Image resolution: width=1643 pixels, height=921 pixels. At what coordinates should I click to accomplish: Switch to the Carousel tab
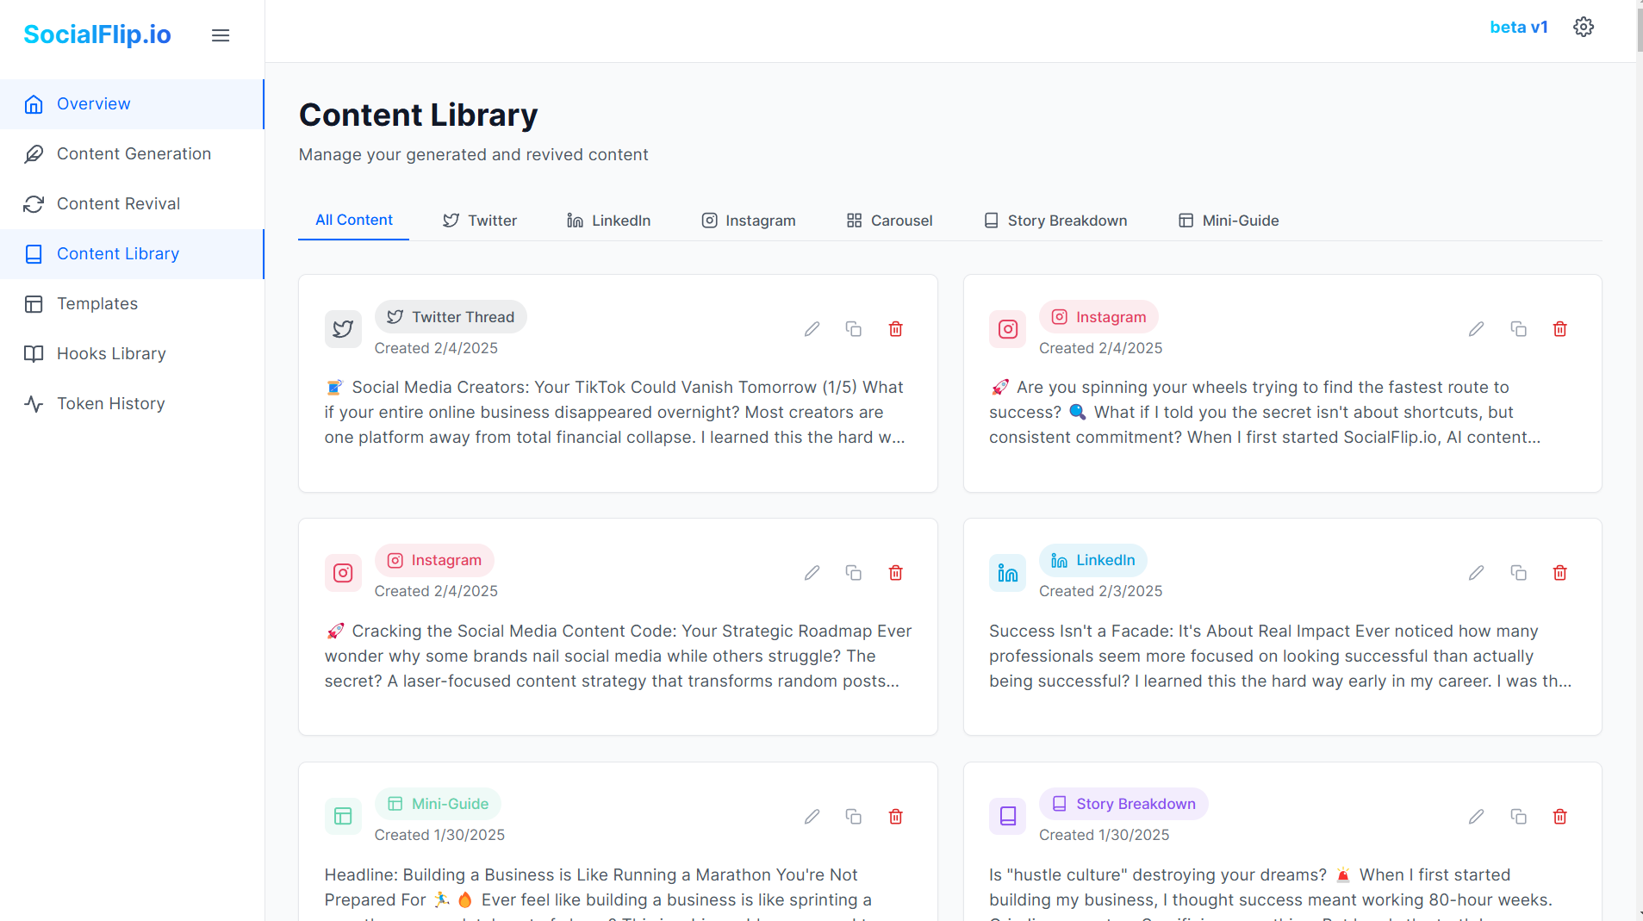pyautogui.click(x=889, y=221)
